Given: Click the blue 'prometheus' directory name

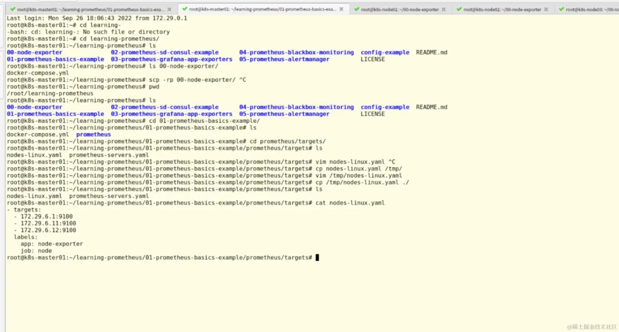Looking at the screenshot, I should 94,135.
